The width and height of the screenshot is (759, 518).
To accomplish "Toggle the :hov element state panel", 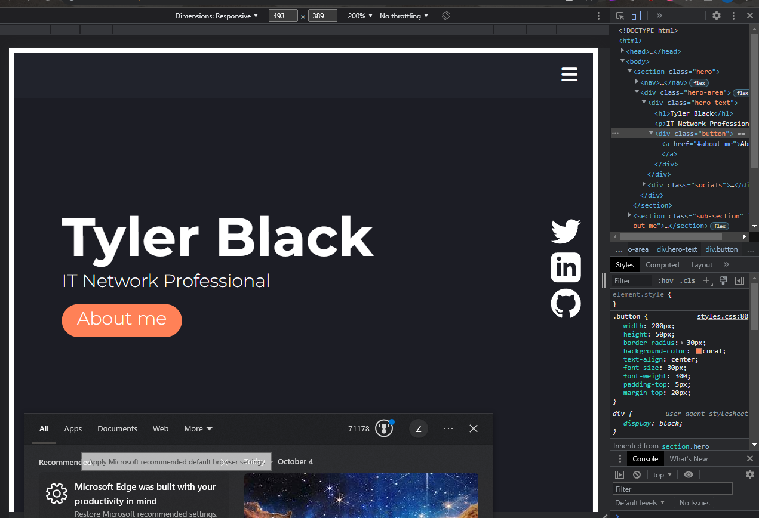I will click(x=665, y=280).
